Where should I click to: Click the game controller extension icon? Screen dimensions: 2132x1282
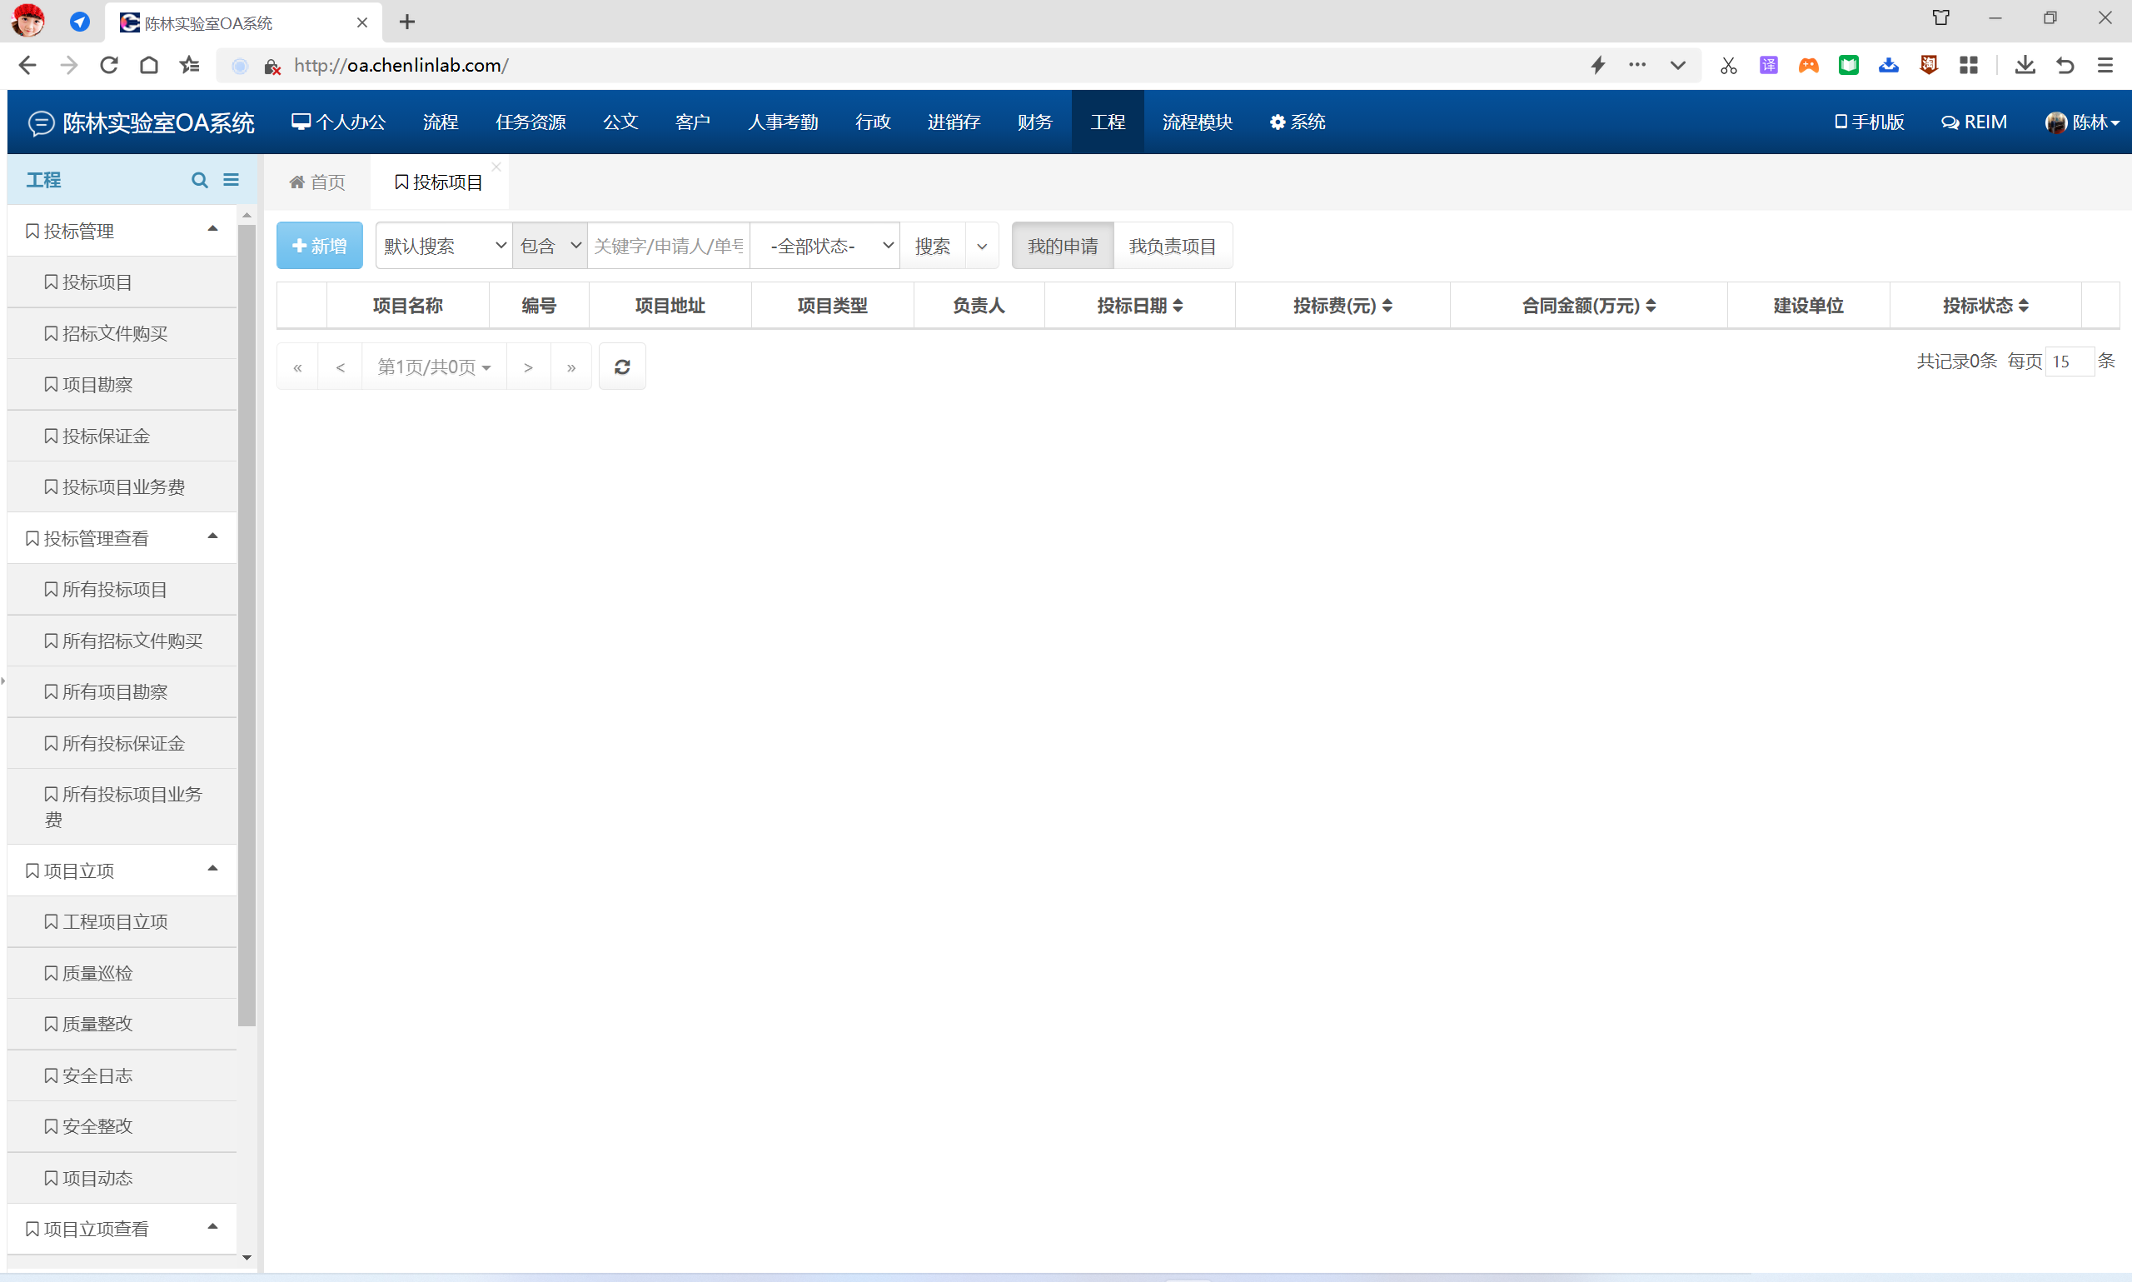[1808, 65]
